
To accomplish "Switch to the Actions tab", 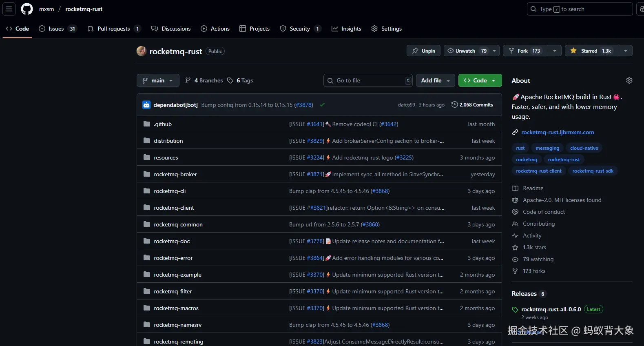I will [215, 29].
